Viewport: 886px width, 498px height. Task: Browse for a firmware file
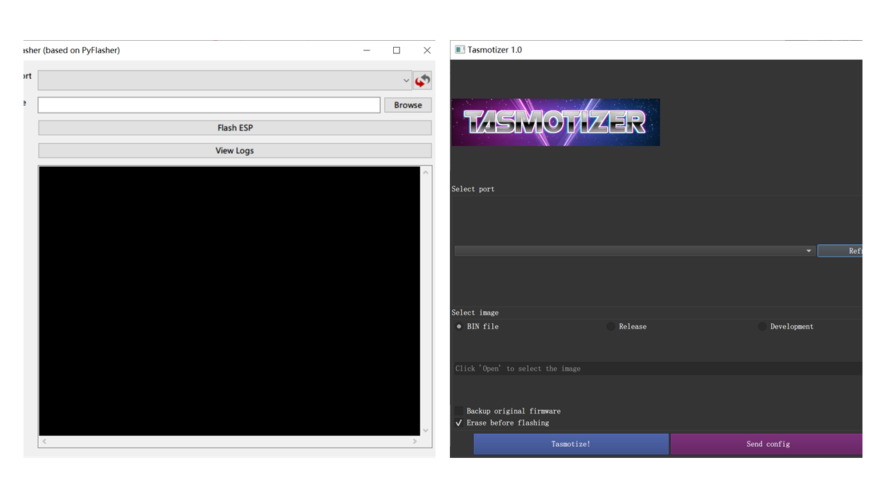408,105
